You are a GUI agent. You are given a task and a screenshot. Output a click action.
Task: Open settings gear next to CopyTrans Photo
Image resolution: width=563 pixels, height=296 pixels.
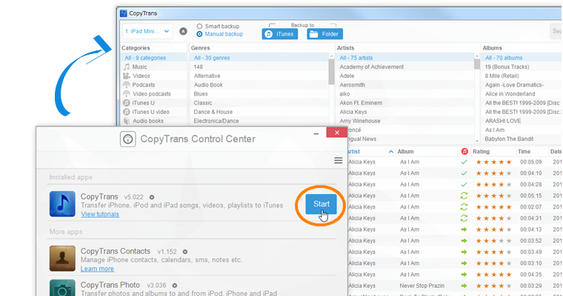[x=175, y=285]
